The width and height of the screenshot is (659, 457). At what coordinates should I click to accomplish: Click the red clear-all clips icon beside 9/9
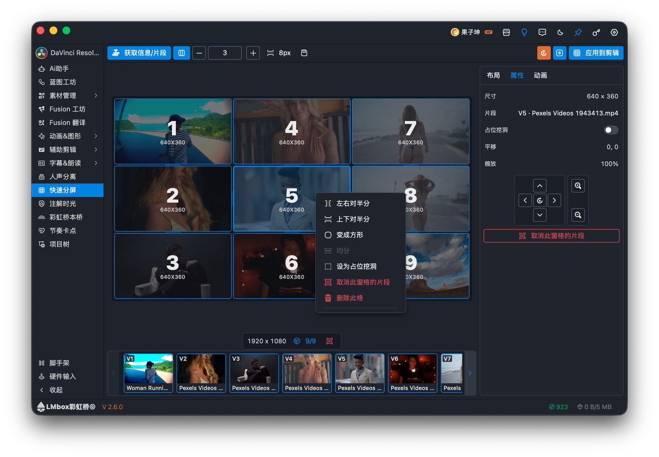coord(329,341)
